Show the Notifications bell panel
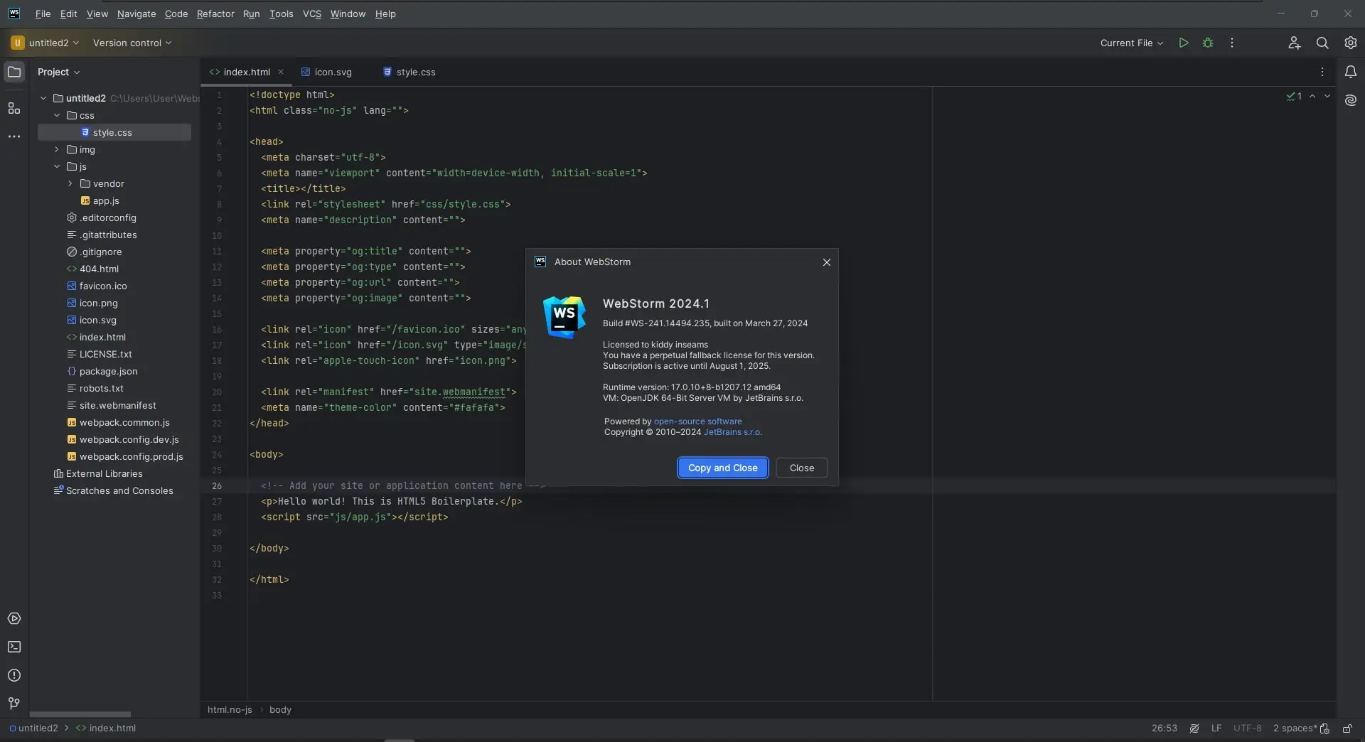 coord(1351,72)
